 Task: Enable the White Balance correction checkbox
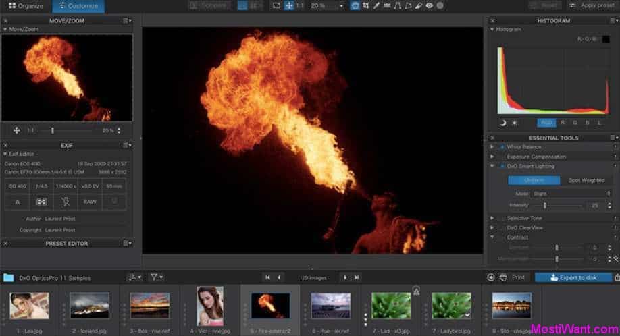(x=501, y=146)
